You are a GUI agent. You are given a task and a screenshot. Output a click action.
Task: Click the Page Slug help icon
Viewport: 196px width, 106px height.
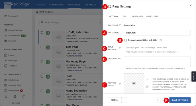pyautogui.click(x=120, y=25)
